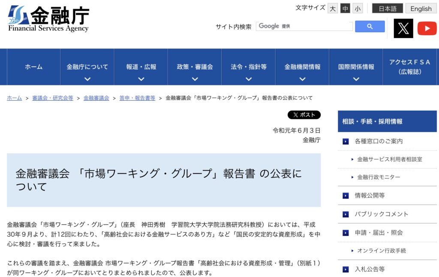439x277 pixels.
Task: Click arrow icon beside 入札公告等
Action: coord(346,269)
